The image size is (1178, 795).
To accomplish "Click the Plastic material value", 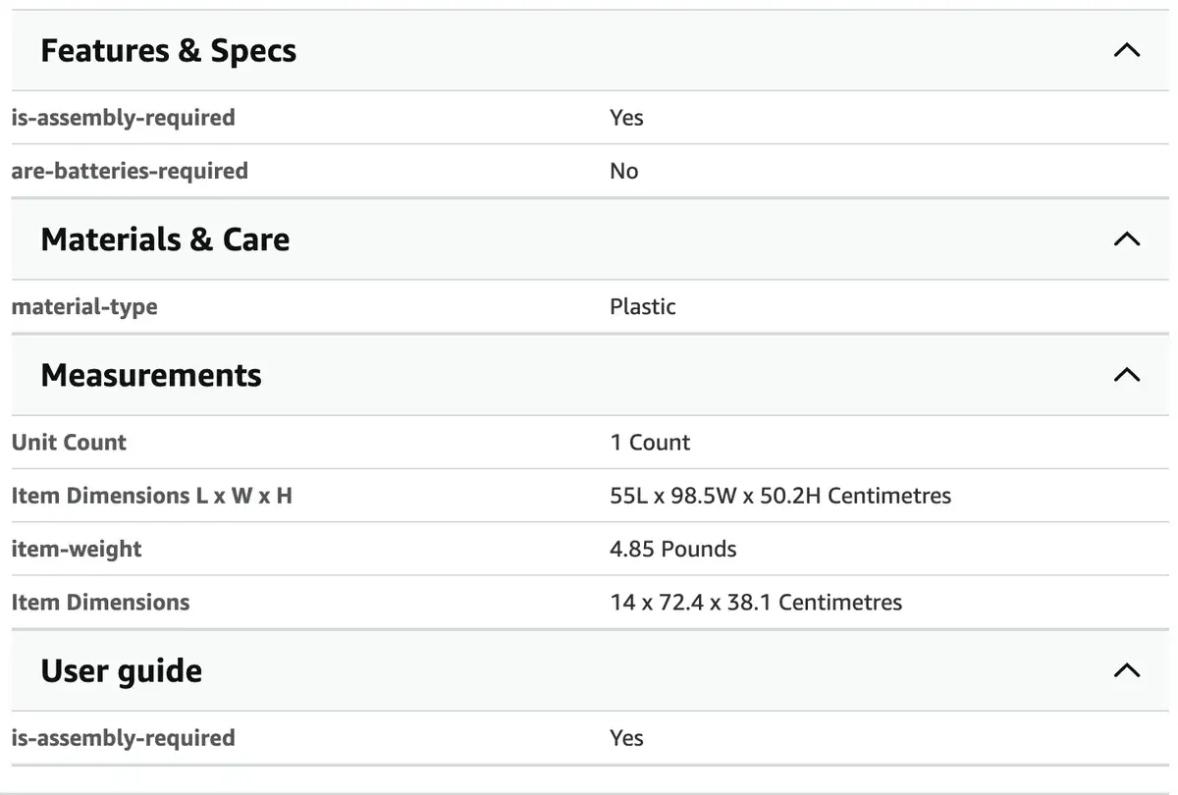I will click(643, 306).
